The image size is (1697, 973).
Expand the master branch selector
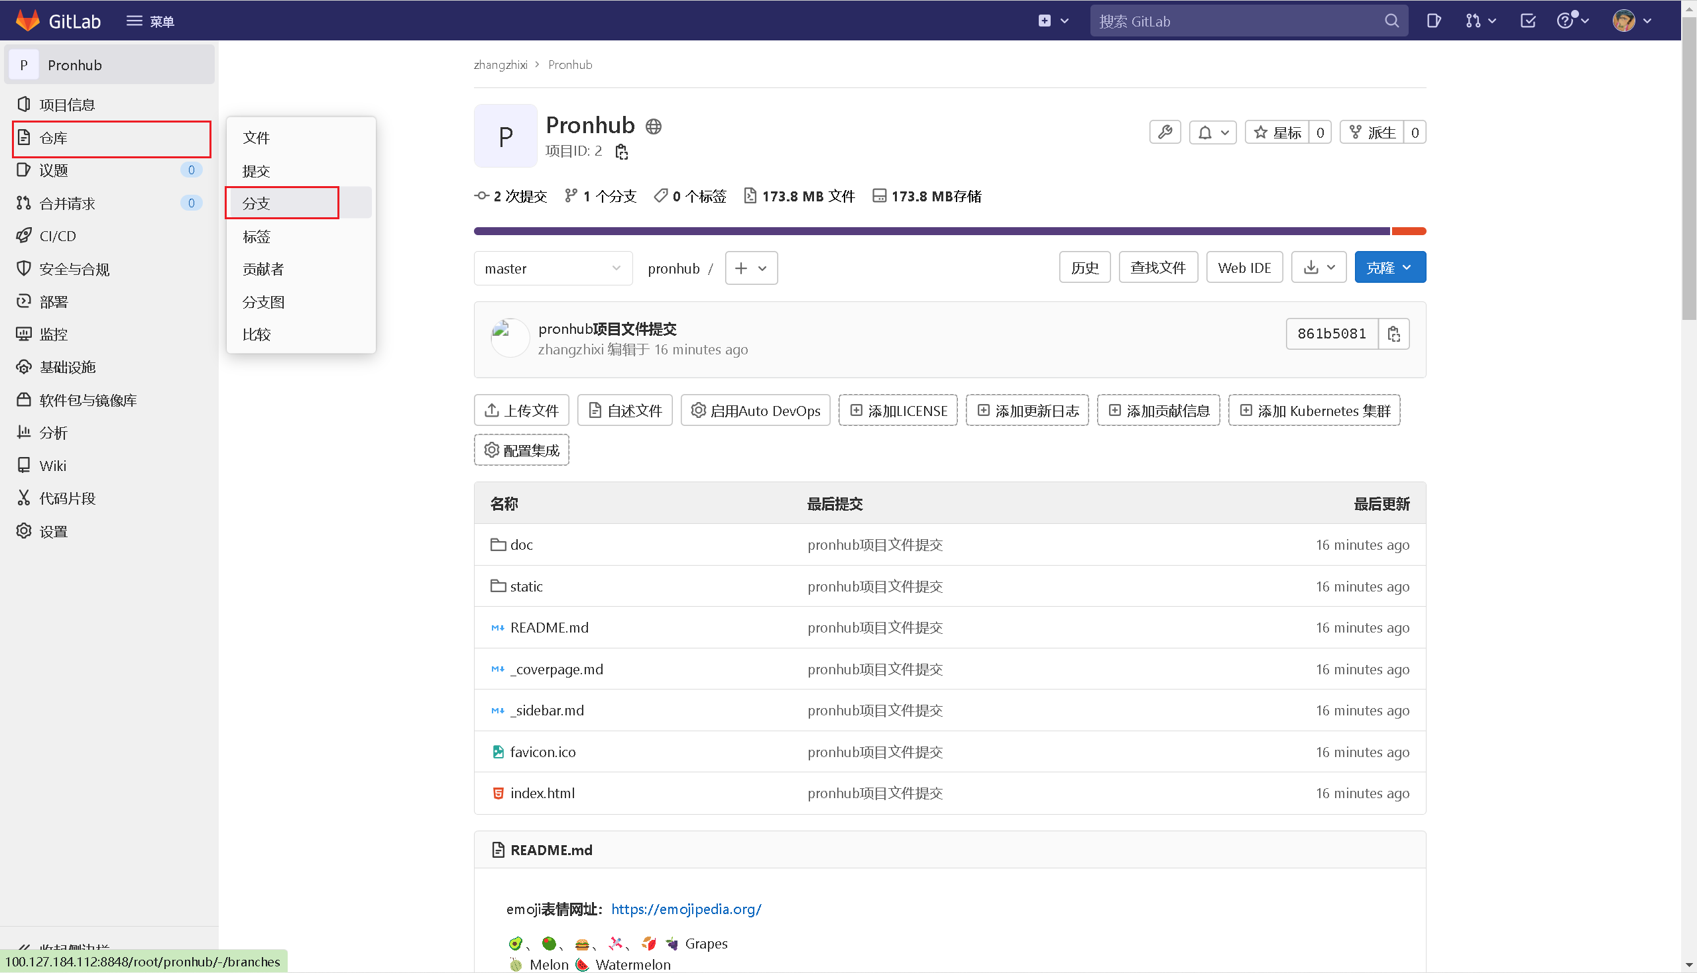(x=552, y=268)
